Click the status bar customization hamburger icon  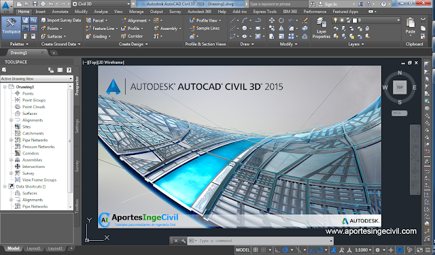pos(428,250)
